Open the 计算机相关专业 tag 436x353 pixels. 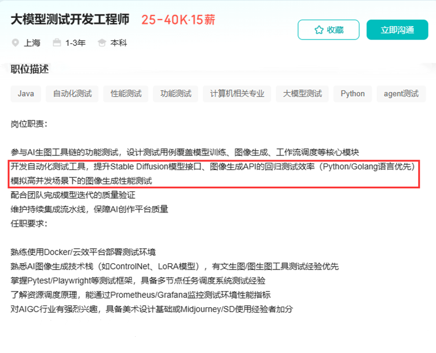(237, 93)
